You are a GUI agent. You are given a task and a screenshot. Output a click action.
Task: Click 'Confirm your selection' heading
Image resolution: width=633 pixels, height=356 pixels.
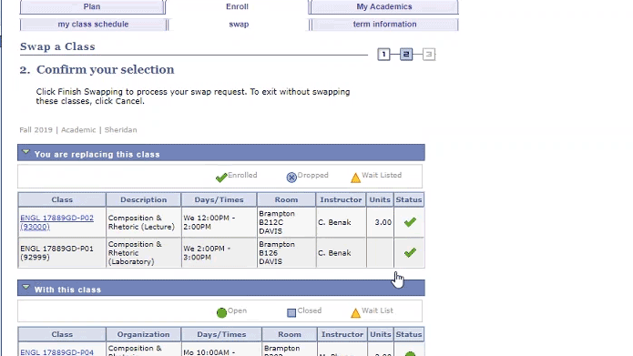105,69
